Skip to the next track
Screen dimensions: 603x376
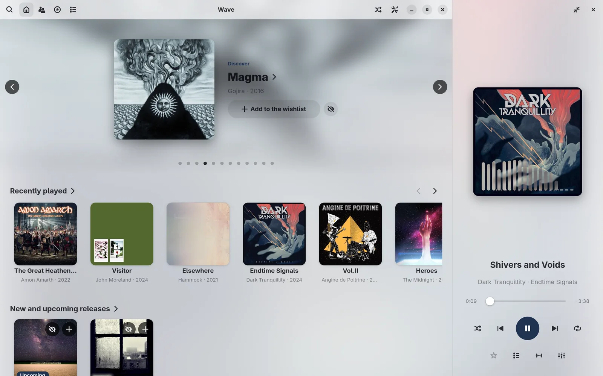click(x=555, y=328)
